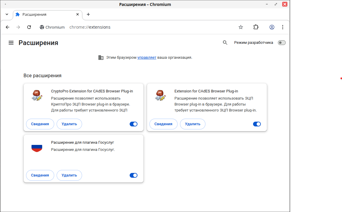
Task: Click the organization building icon
Action: click(x=101, y=58)
